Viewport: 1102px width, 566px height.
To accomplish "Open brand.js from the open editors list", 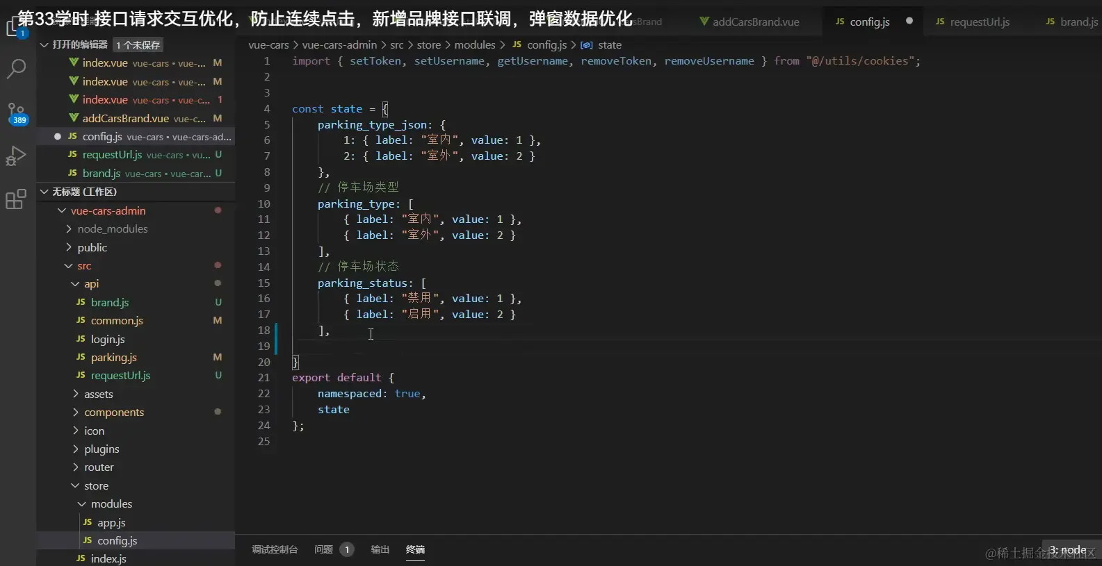I will [136, 173].
